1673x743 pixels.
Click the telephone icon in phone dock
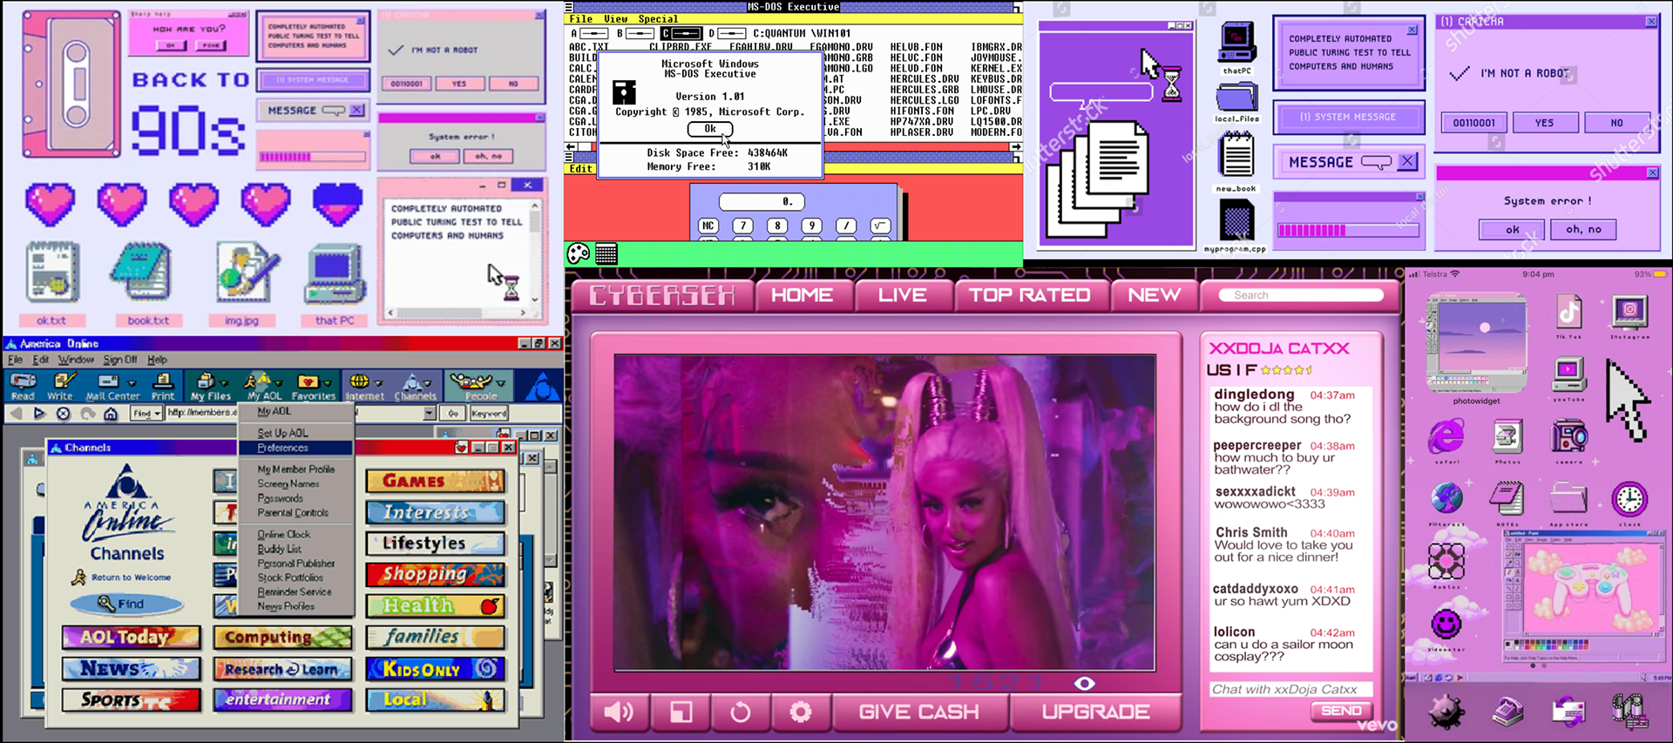point(1507,712)
